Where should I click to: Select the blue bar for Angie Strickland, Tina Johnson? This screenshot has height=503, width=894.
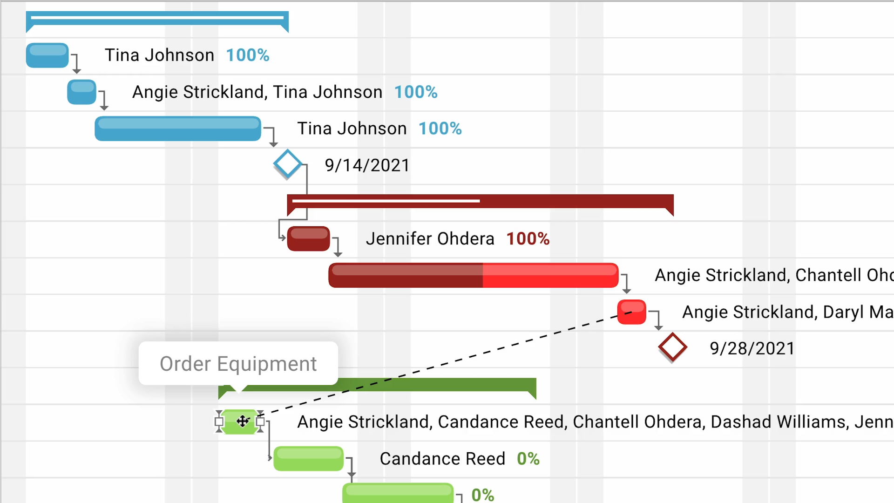click(x=81, y=92)
